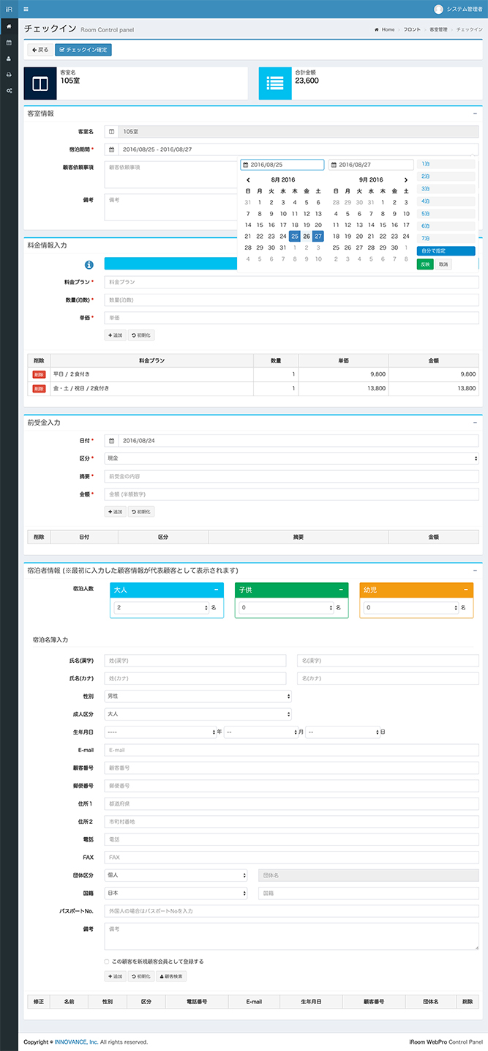Select the 5泊 preset range
Image resolution: width=488 pixels, height=1051 pixels.
pos(446,214)
